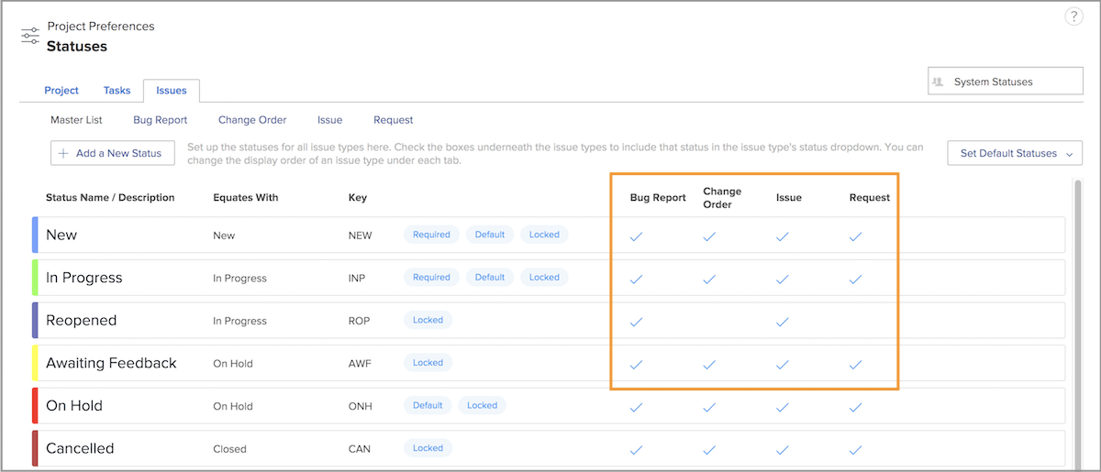Switch to the Tasks tab
The height and width of the screenshot is (472, 1101).
(117, 91)
